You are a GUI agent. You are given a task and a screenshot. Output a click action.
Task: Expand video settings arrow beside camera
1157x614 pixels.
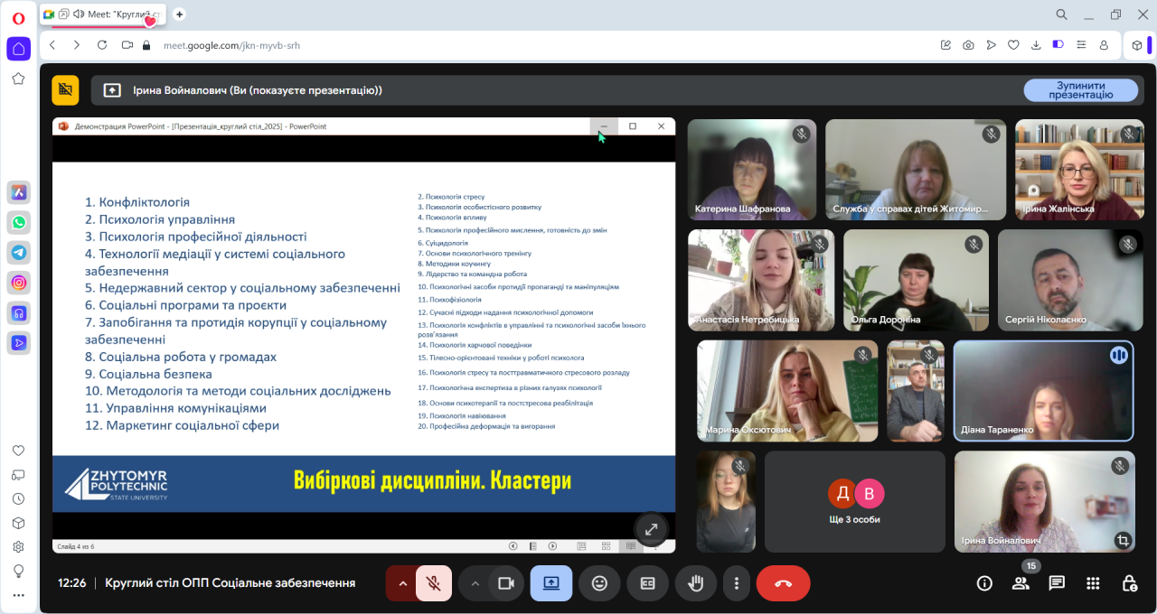coord(475,583)
